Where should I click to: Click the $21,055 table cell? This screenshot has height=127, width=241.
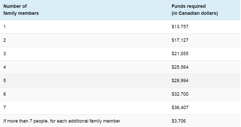[x=180, y=54]
